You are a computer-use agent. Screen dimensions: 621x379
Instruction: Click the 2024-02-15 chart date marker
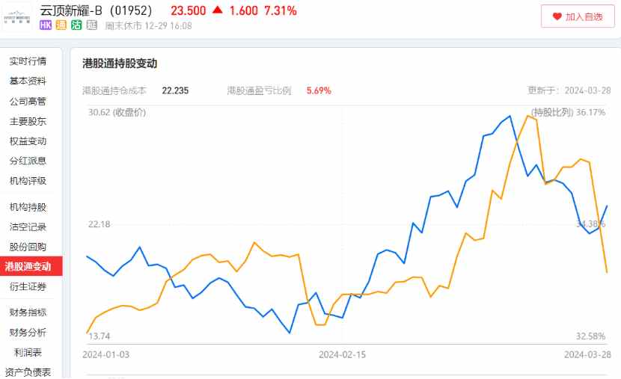point(342,354)
